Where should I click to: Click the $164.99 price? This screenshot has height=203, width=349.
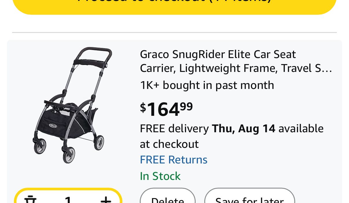coord(166,109)
